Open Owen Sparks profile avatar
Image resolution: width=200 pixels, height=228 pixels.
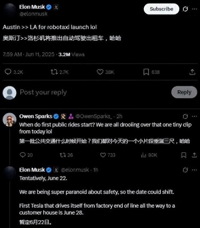coord(9,119)
